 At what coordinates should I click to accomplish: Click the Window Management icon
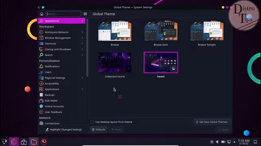tap(41, 38)
